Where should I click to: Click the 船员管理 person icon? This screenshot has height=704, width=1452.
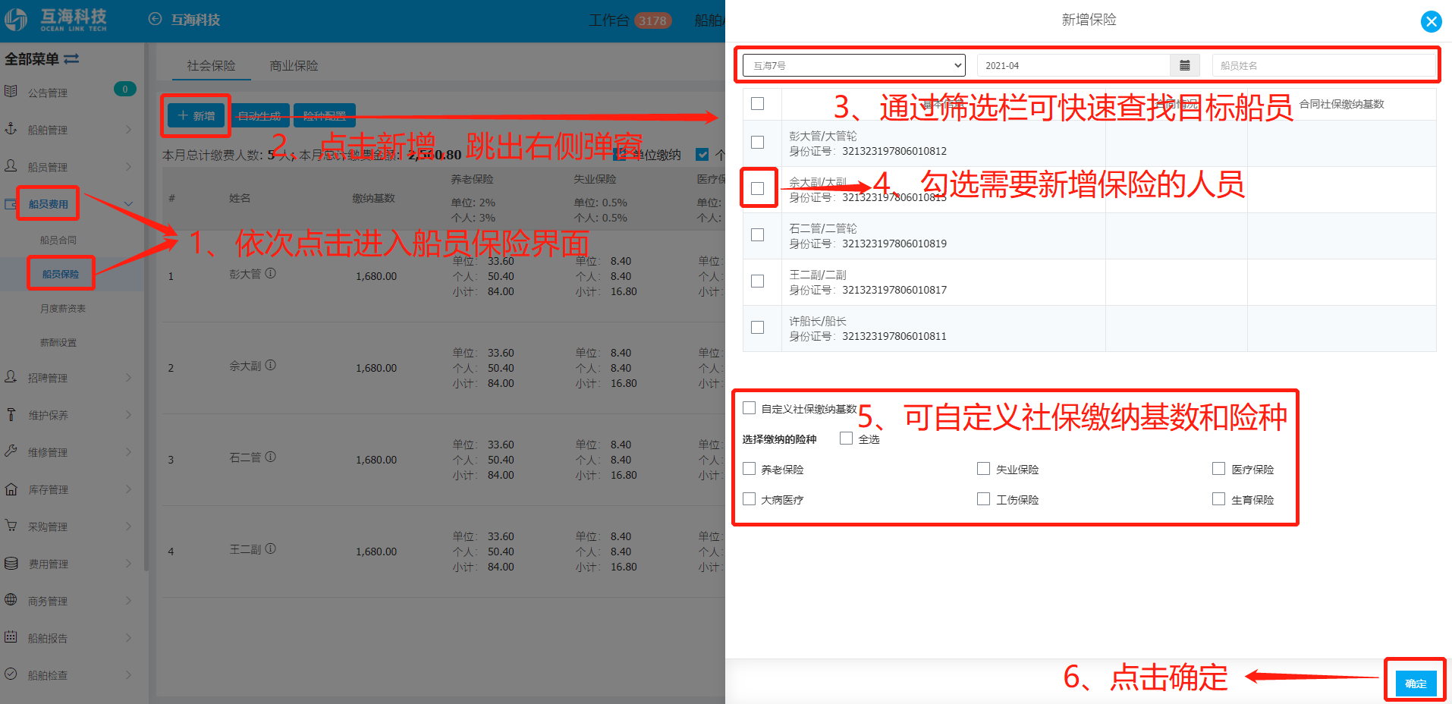[x=11, y=165]
